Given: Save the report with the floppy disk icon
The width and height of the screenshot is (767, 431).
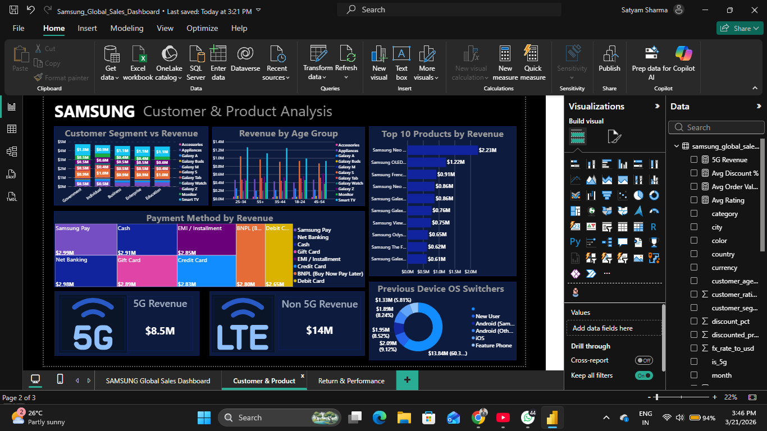Looking at the screenshot, I should pyautogui.click(x=14, y=10).
